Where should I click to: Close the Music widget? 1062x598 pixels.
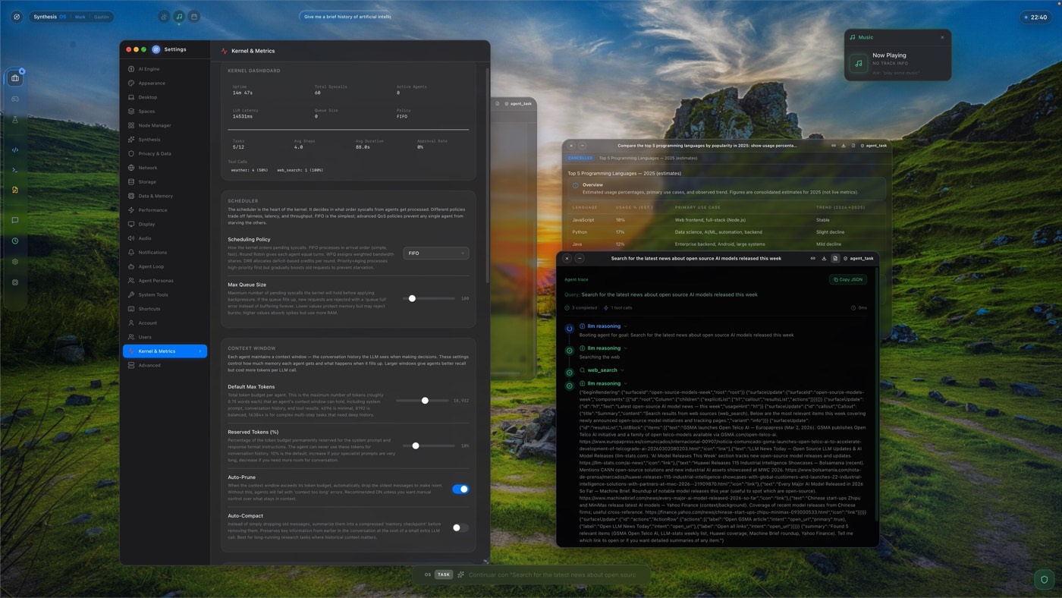(943, 37)
